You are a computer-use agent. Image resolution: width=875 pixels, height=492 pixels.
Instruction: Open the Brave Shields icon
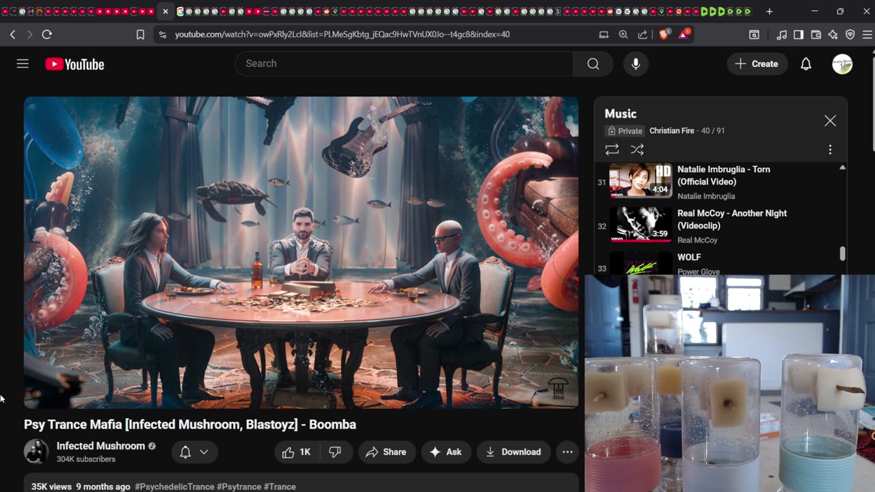pyautogui.click(x=664, y=34)
